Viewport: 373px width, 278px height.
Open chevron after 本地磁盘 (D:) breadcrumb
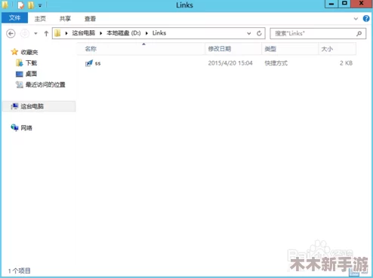click(x=146, y=33)
